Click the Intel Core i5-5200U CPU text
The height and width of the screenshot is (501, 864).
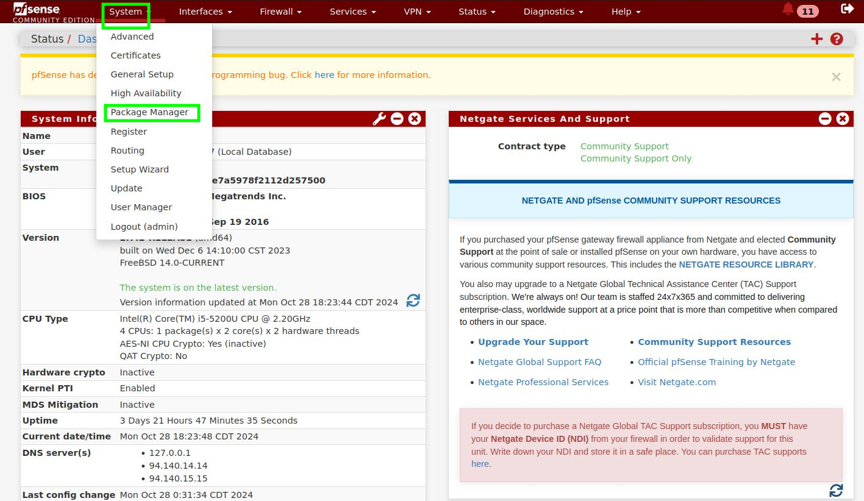(215, 319)
